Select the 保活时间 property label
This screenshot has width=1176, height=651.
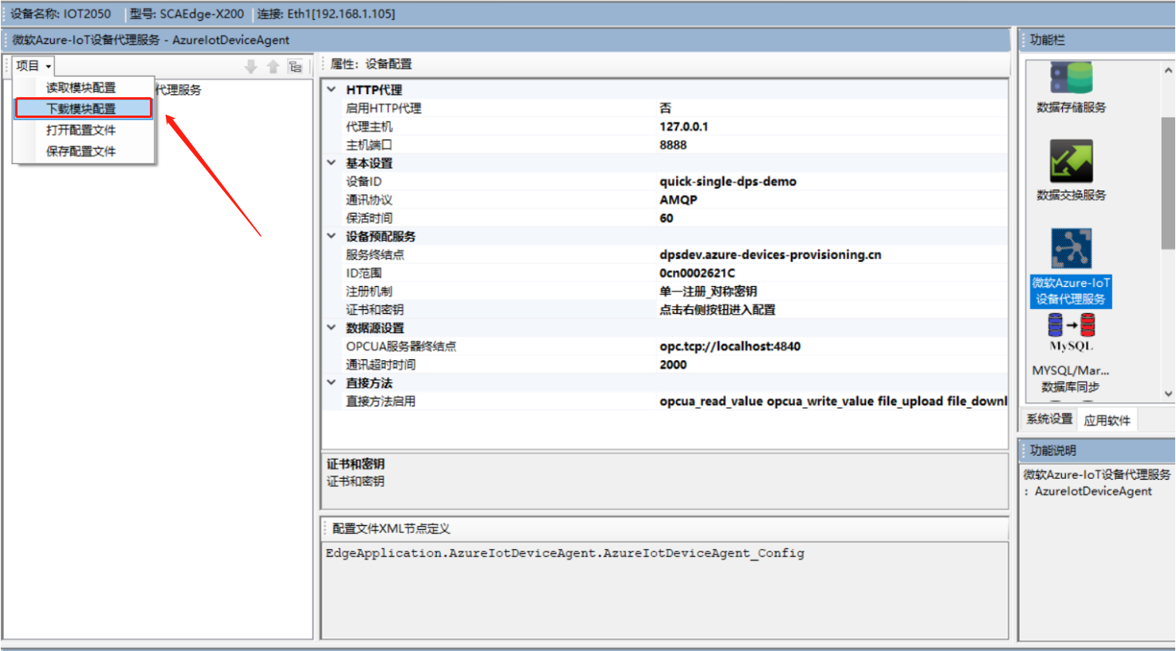(369, 218)
